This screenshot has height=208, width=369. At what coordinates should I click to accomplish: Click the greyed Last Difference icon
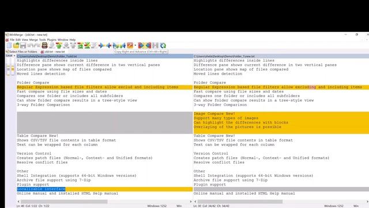click(94, 46)
